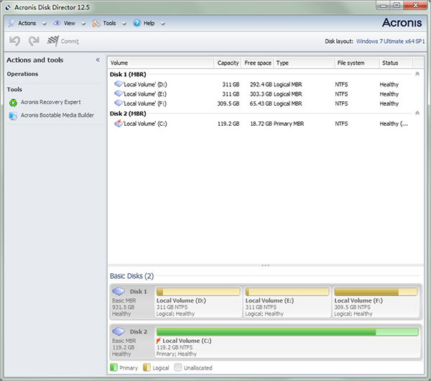
Task: Click the Commit checkered flag icon
Action: point(52,41)
